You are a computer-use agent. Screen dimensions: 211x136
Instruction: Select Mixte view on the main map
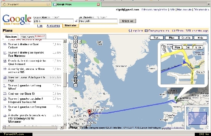[201, 38]
